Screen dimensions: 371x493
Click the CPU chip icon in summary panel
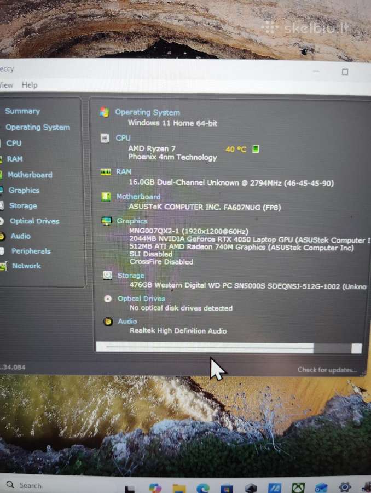[105, 138]
